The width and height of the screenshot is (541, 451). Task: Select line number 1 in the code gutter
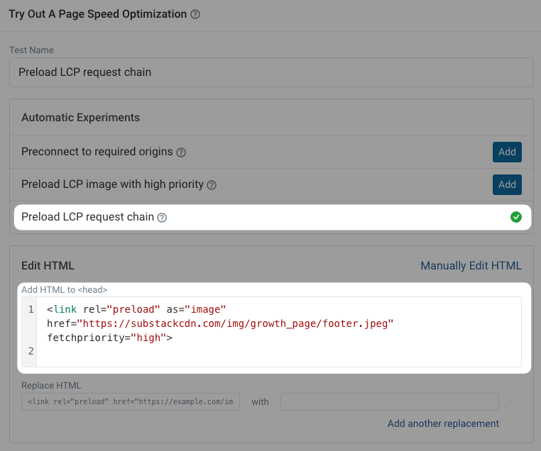(x=31, y=310)
